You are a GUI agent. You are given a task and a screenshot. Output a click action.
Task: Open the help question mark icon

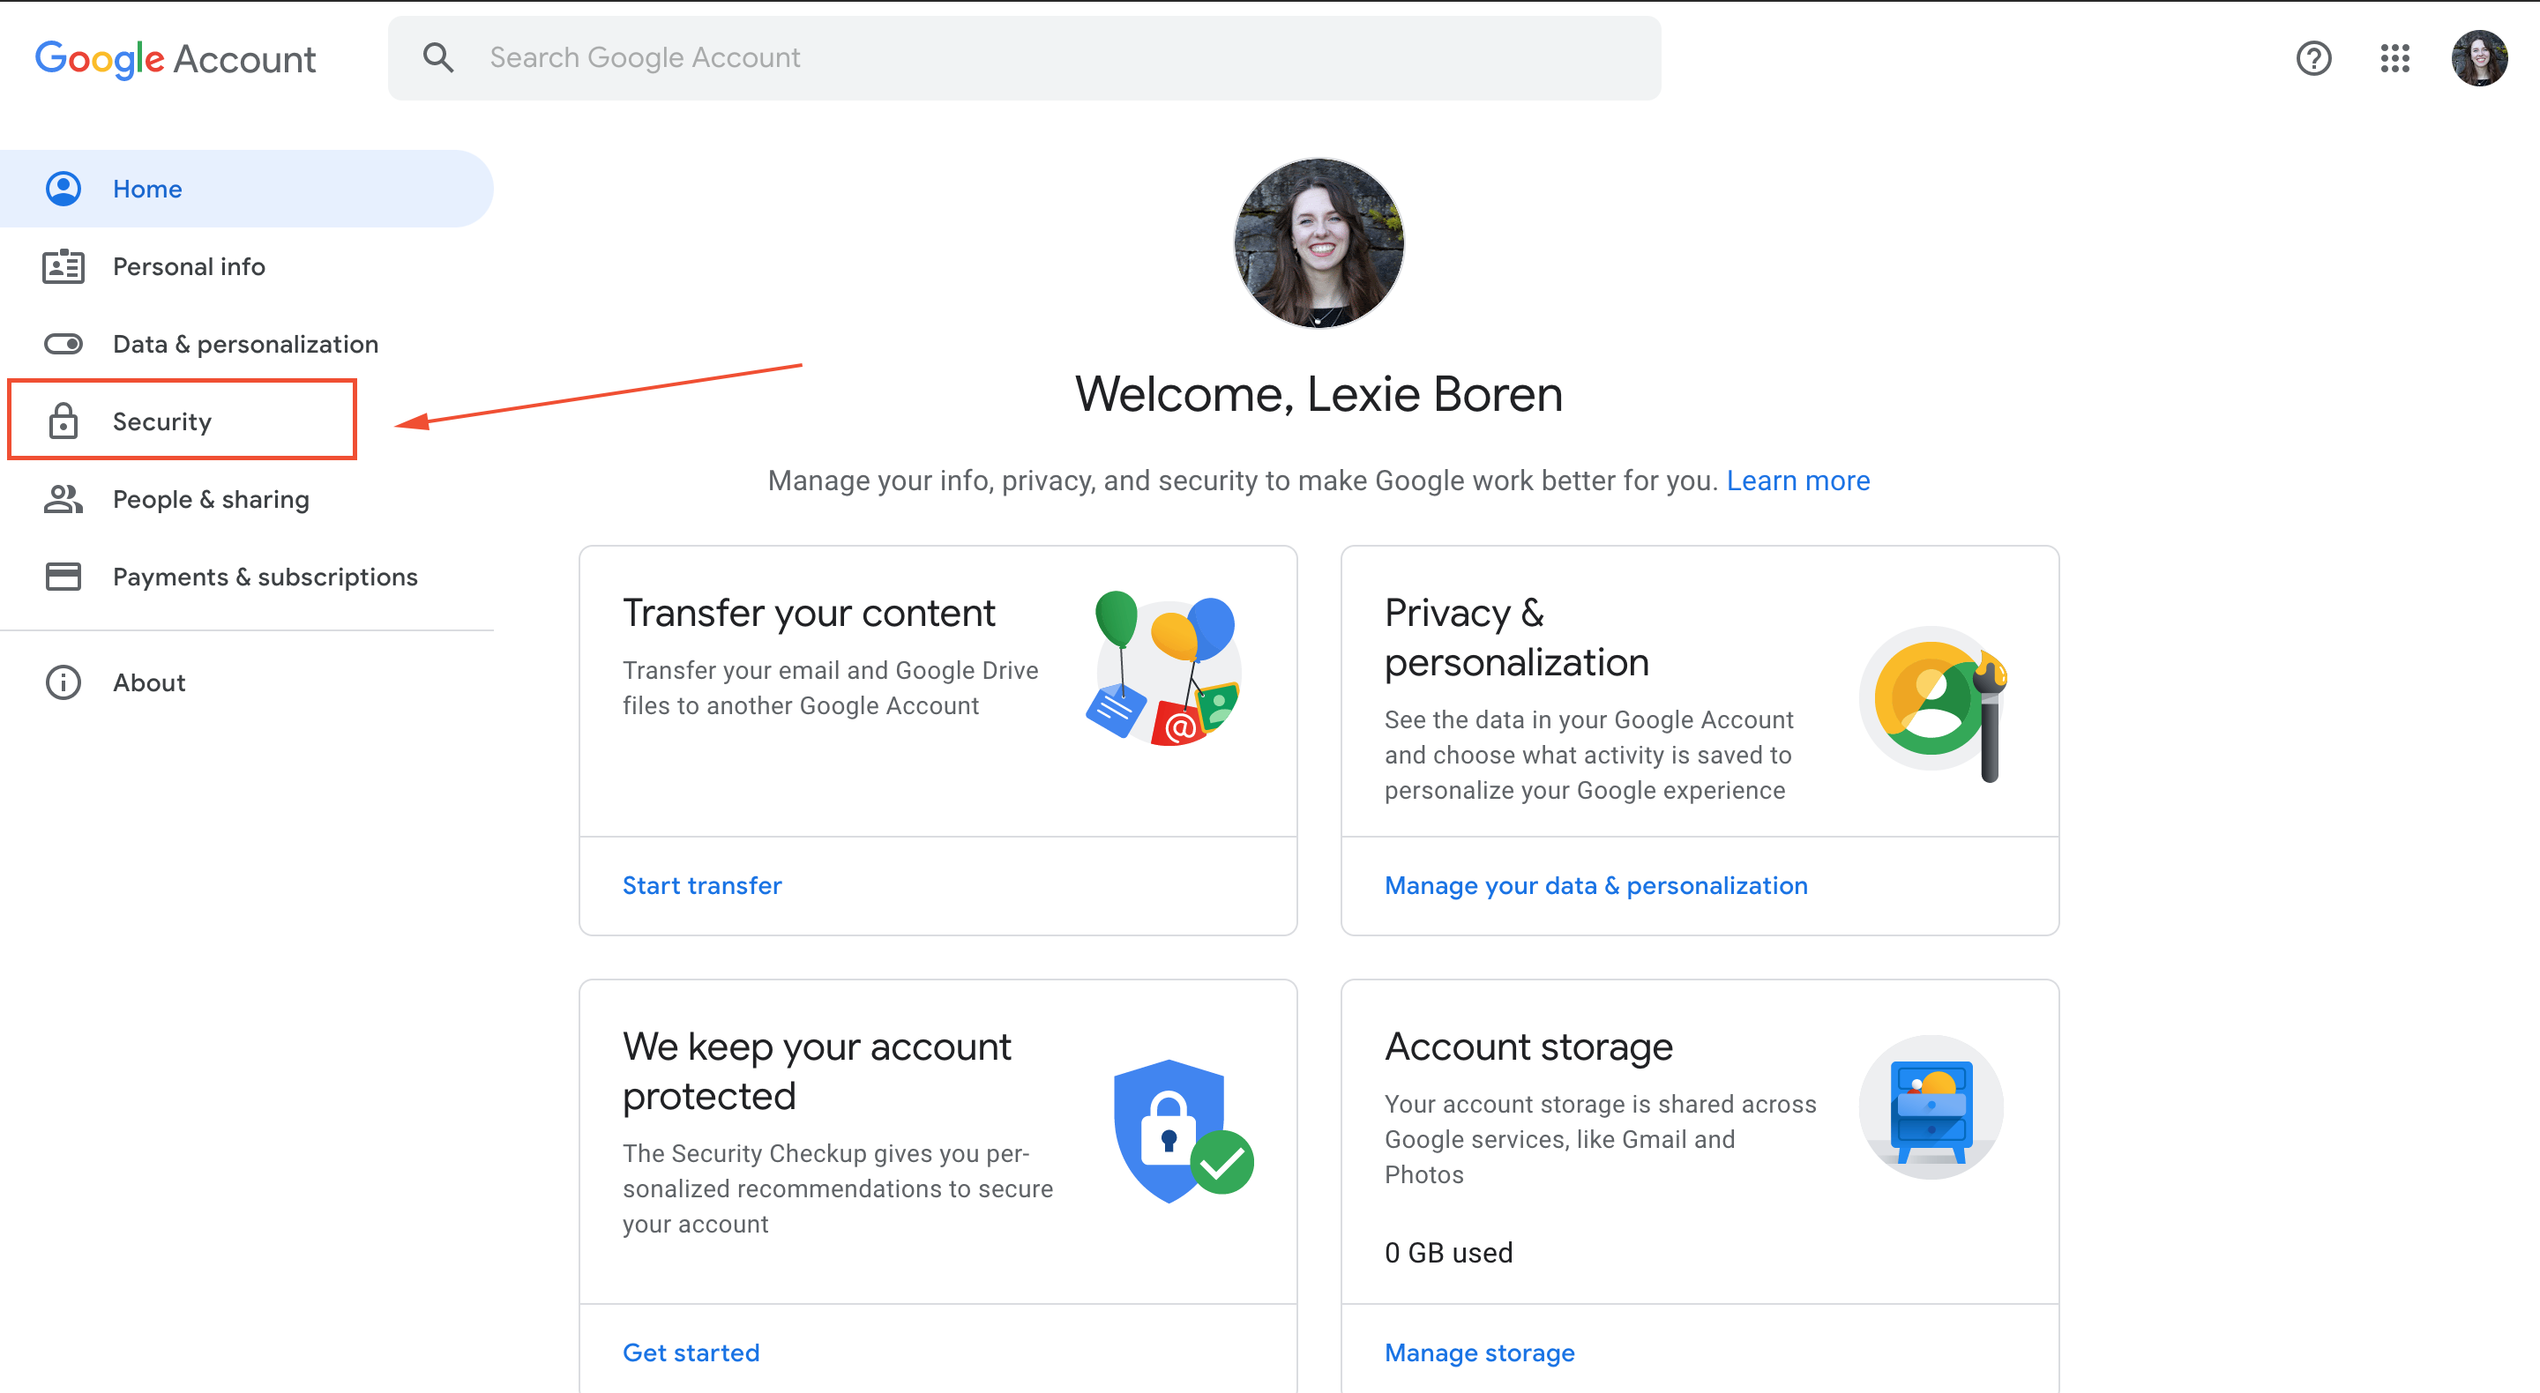click(x=2313, y=58)
